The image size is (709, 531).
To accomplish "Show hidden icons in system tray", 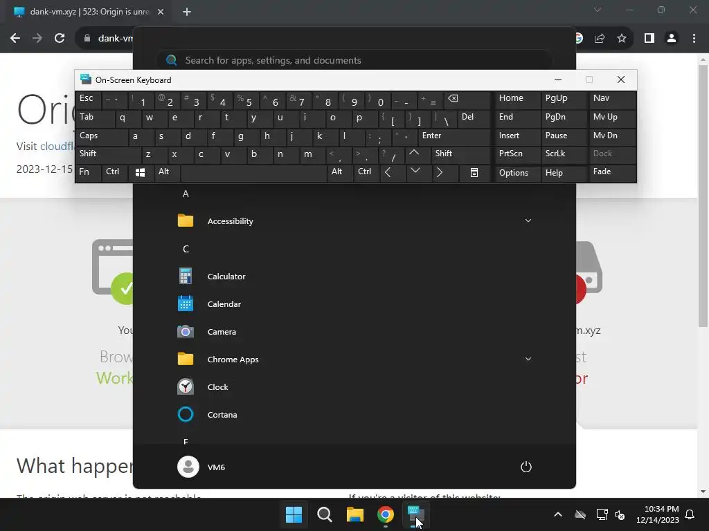I will click(558, 514).
